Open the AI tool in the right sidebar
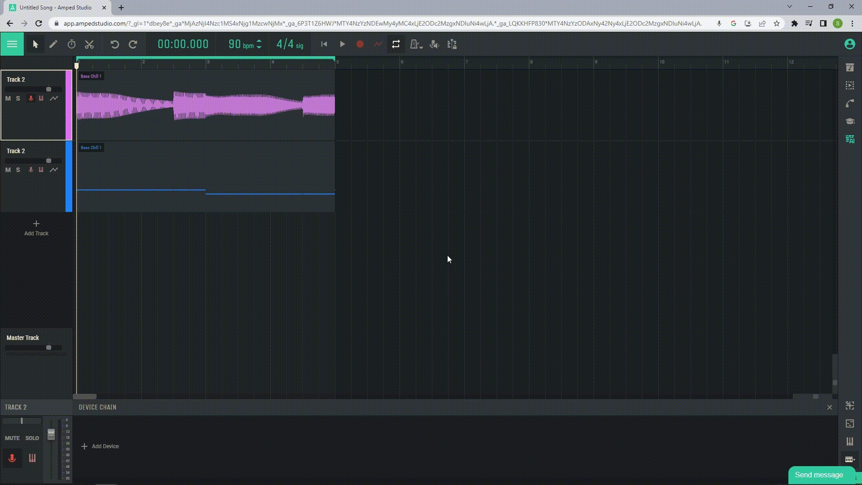 [x=850, y=139]
